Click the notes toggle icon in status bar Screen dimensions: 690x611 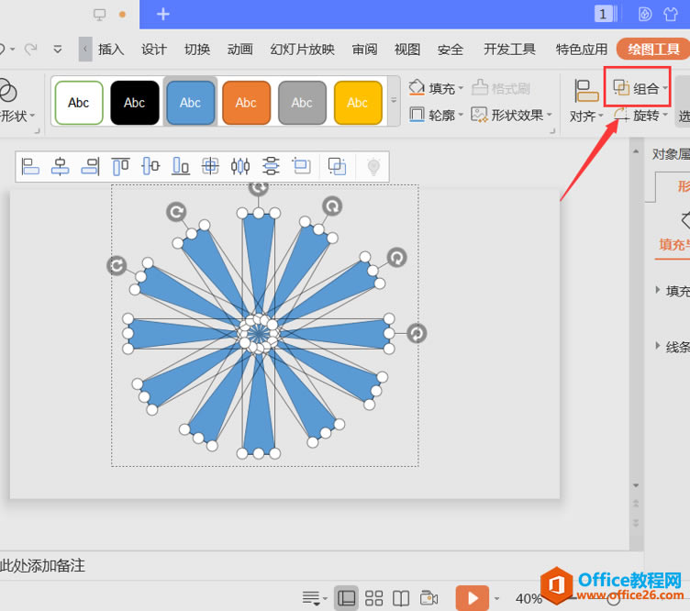(311, 598)
